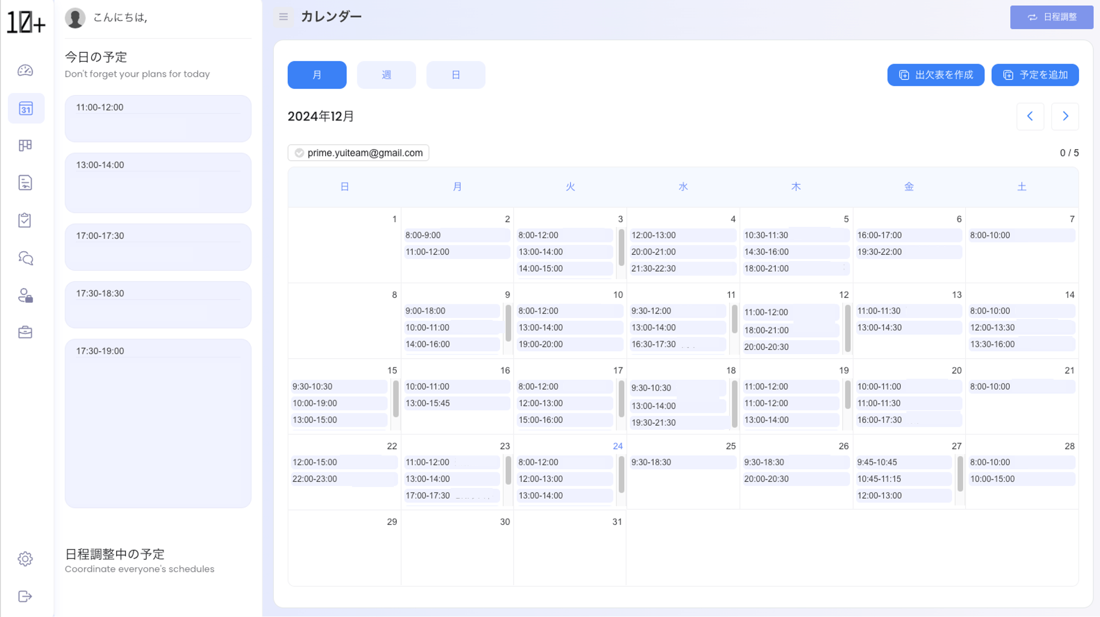The image size is (1100, 617).
Task: Open the 11:00-12:00 card in today's plans
Action: click(x=158, y=119)
